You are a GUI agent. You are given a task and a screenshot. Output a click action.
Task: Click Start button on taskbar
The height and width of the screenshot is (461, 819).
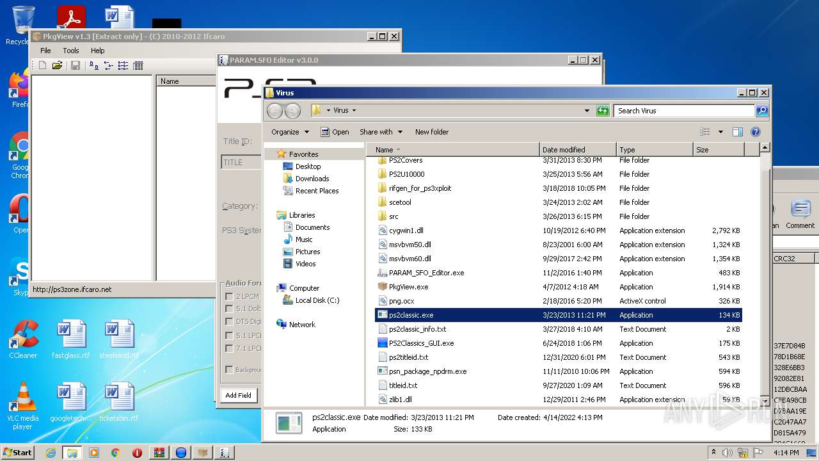(x=18, y=452)
